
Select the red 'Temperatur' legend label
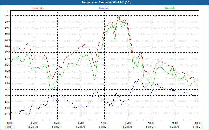pyautogui.click(x=38, y=8)
